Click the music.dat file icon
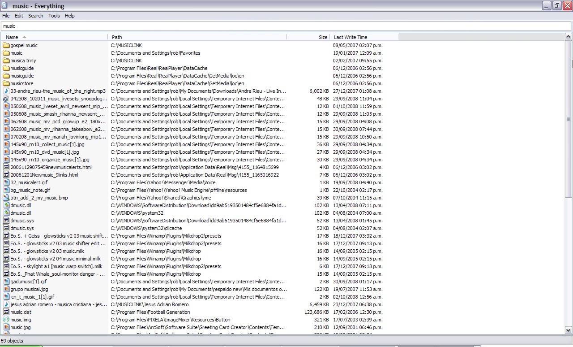 pos(6,312)
